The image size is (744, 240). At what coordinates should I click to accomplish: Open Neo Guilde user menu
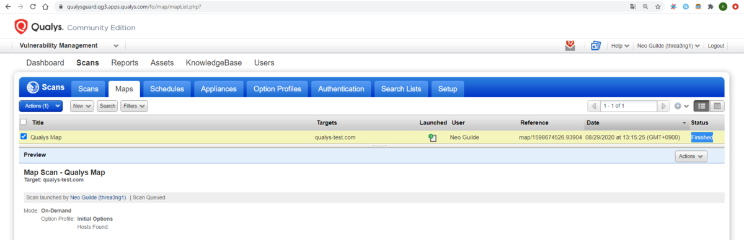[668, 46]
